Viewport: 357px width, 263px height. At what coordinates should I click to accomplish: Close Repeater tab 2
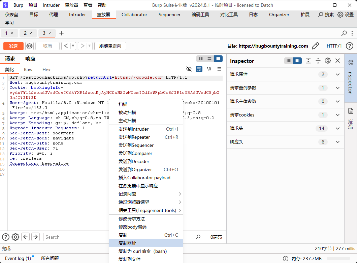pos(31,33)
